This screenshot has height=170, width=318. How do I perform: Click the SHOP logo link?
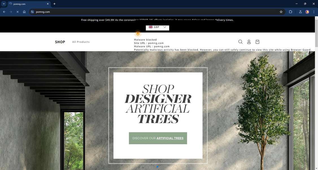[60, 42]
